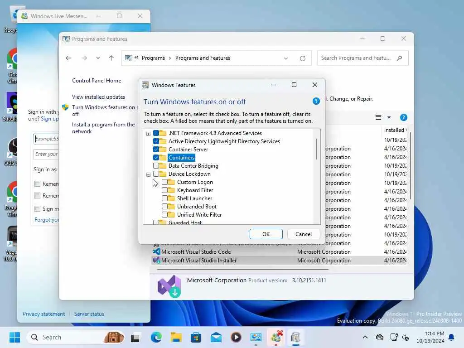The image size is (464, 348).
Task: Click the refresh icon in the address bar
Action: [x=302, y=58]
